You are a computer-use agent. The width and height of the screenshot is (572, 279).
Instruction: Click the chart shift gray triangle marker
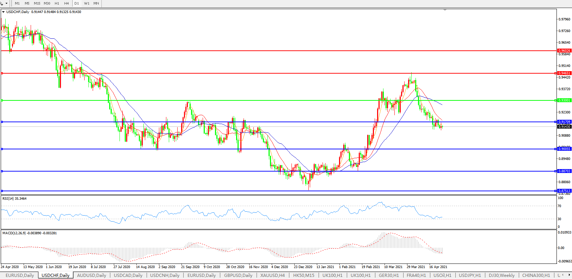[x=445, y=10]
